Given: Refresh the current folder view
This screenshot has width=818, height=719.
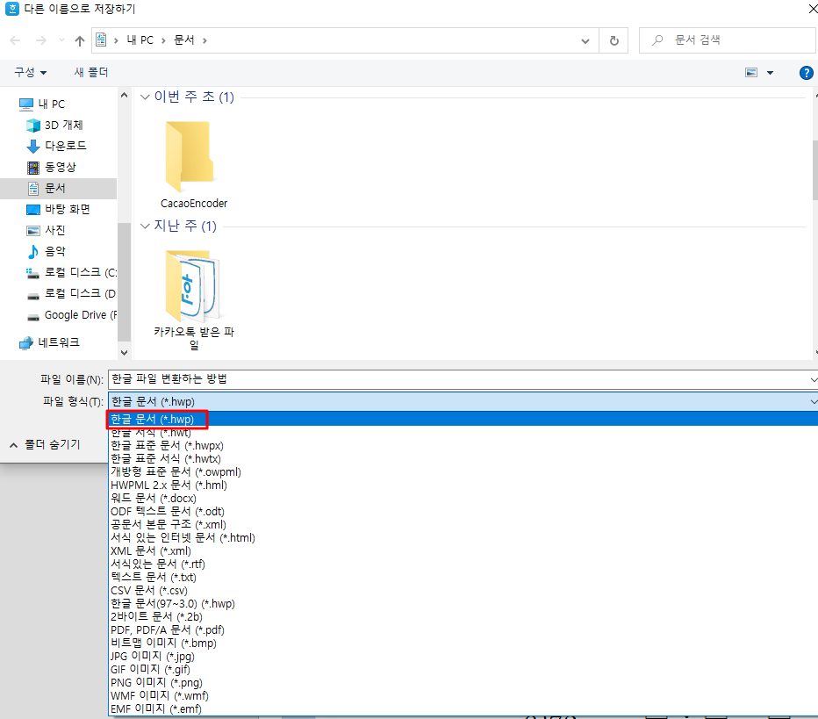Looking at the screenshot, I should [x=613, y=40].
